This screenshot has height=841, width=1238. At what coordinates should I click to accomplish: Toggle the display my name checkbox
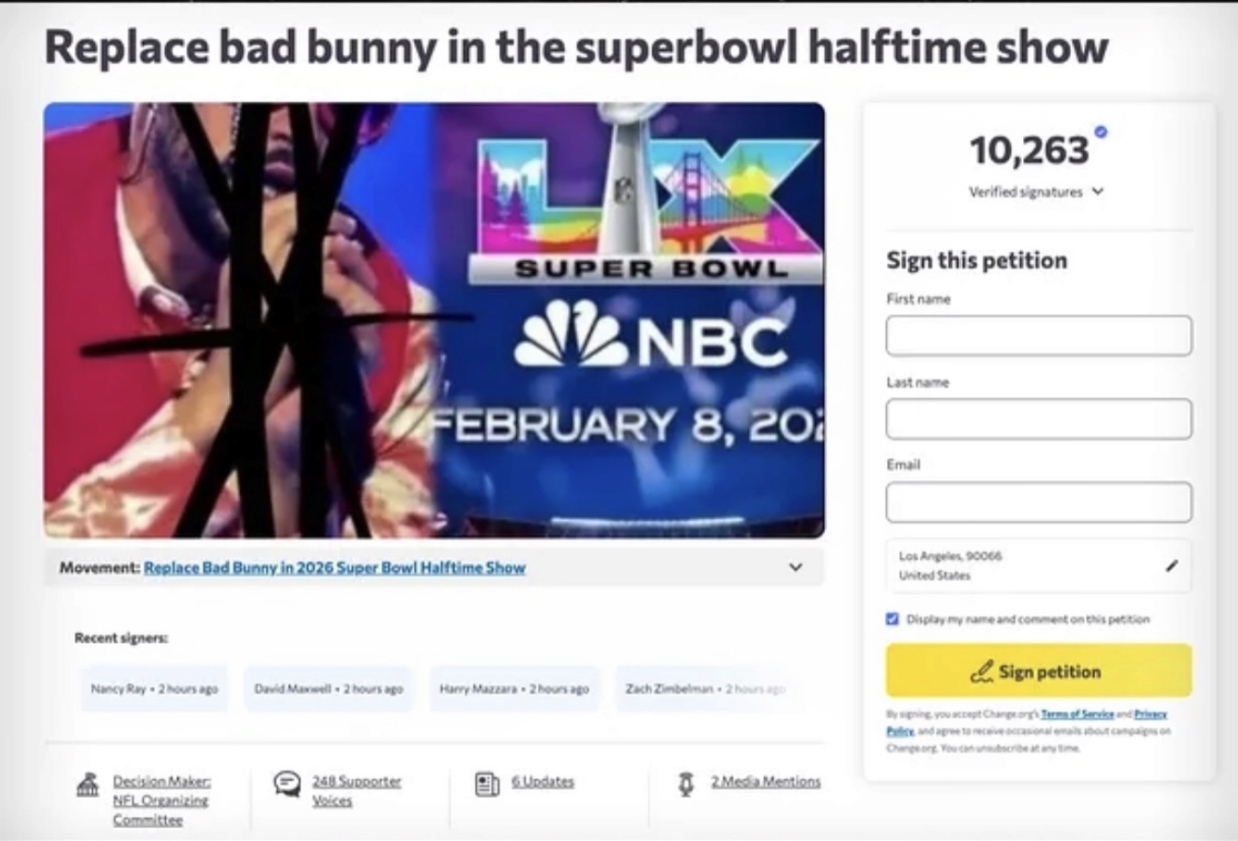[892, 619]
